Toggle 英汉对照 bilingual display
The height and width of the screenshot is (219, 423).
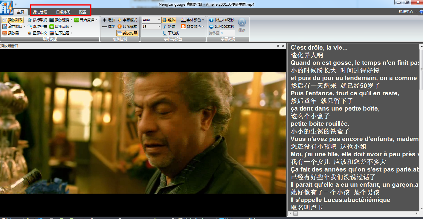pyautogui.click(x=127, y=33)
